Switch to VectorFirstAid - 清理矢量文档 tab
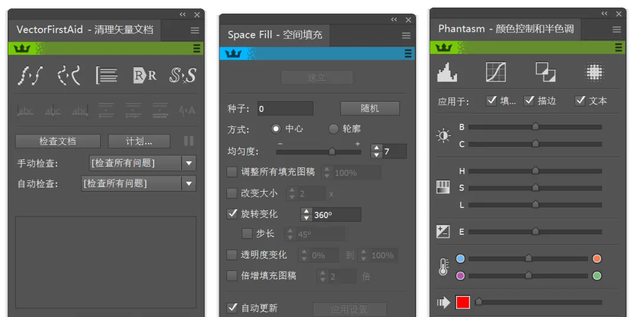This screenshot has width=640, height=317. click(85, 30)
